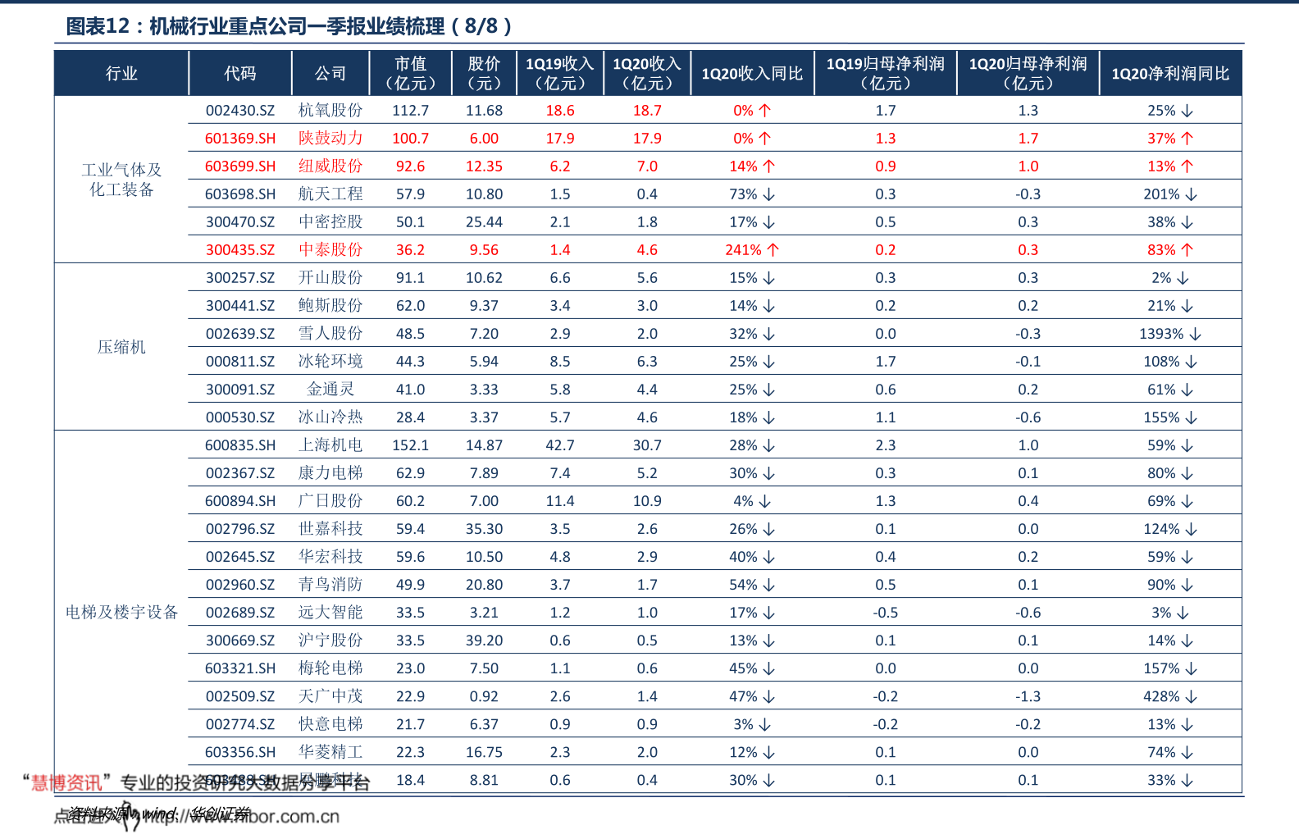This screenshot has width=1299, height=839.
Task: Click the 39.20 share price cell
Action: click(484, 641)
